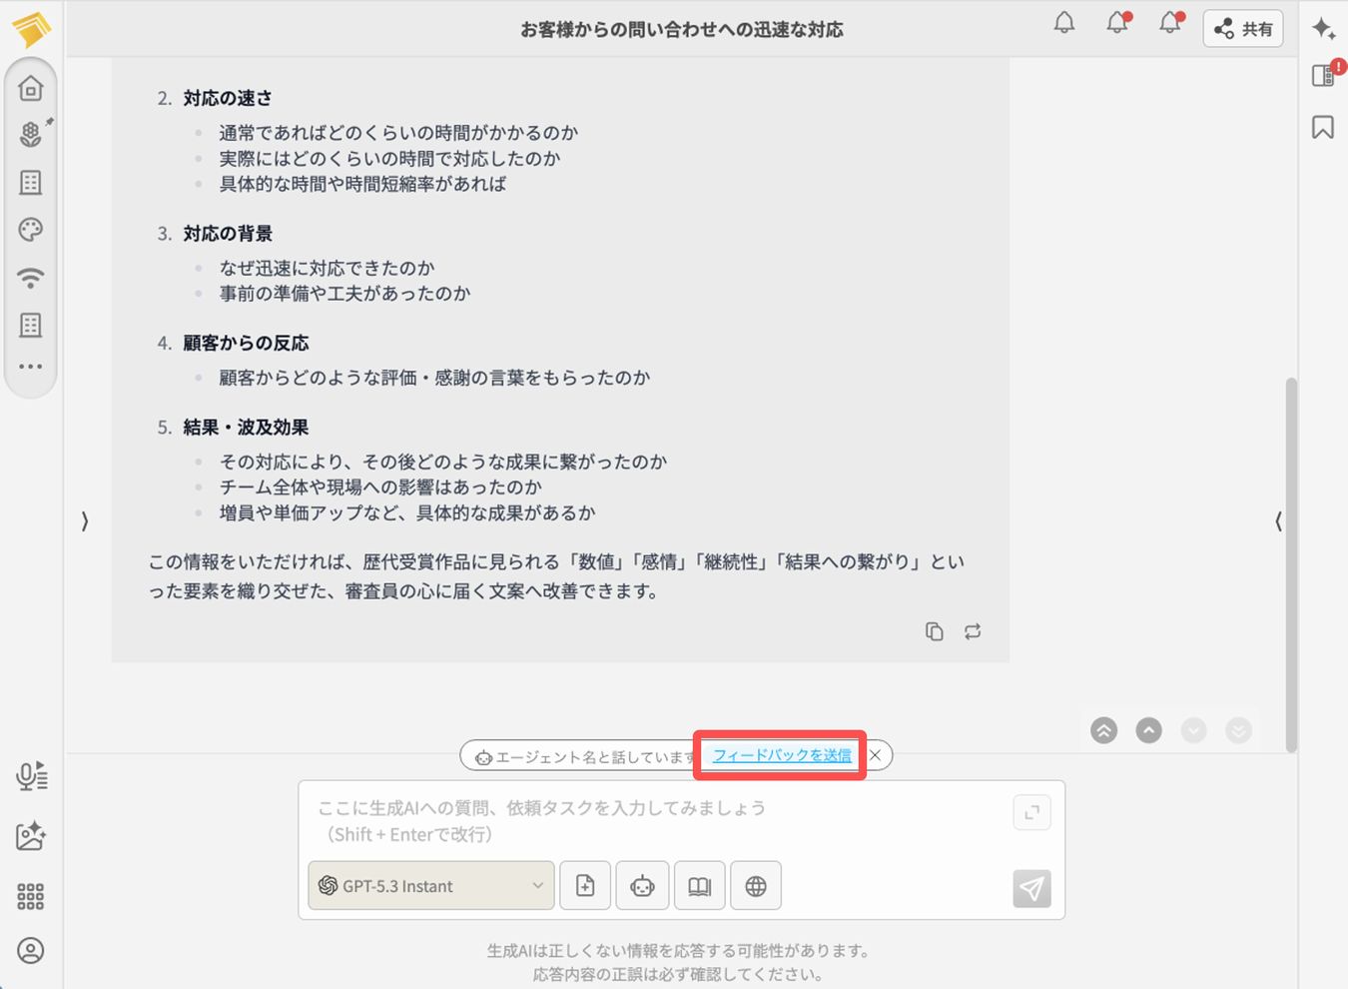The height and width of the screenshot is (989, 1348).
Task: Click the home icon in left sidebar
Action: (x=31, y=89)
